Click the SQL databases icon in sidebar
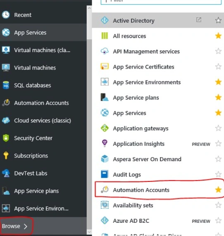The image size is (224, 236). 6,85
